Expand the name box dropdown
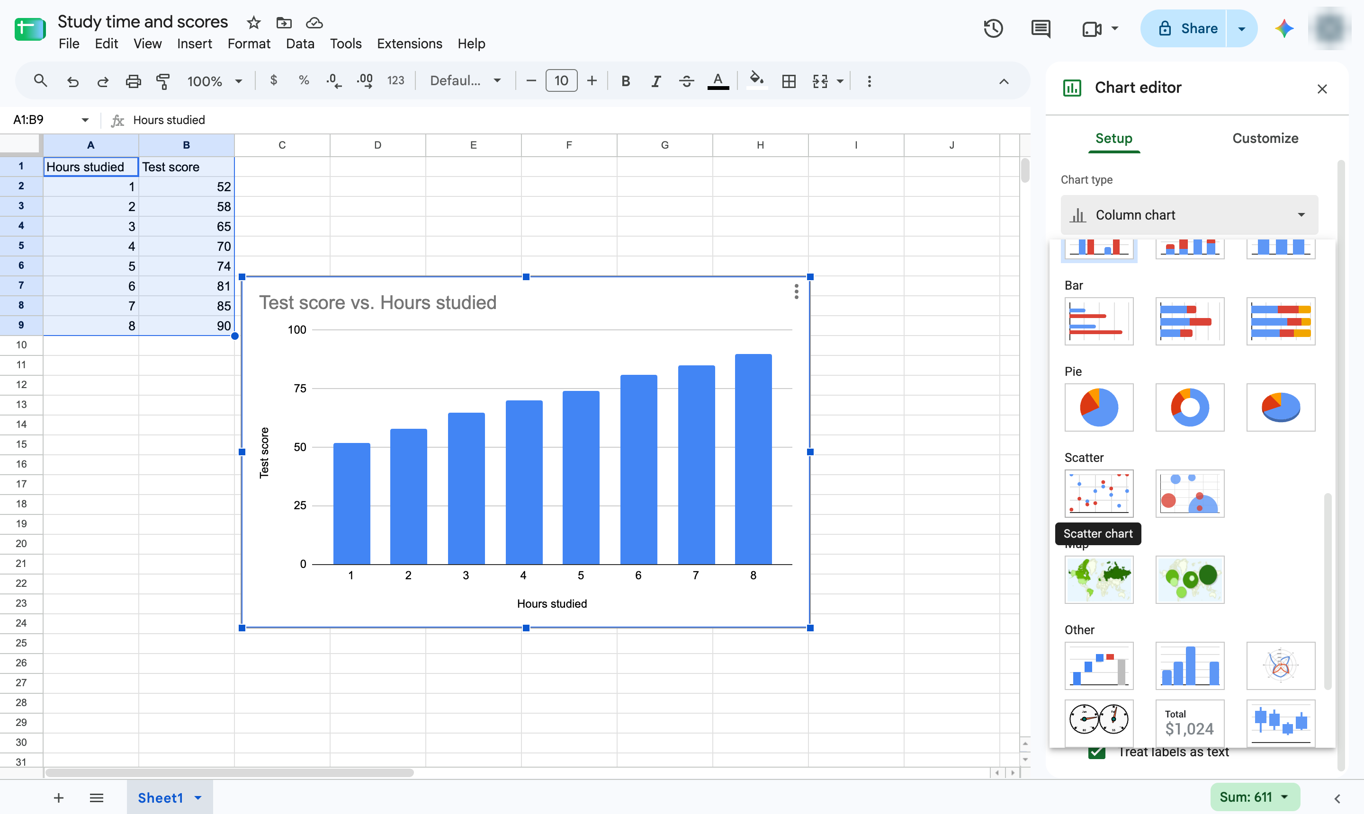Image resolution: width=1364 pixels, height=814 pixels. [85, 120]
